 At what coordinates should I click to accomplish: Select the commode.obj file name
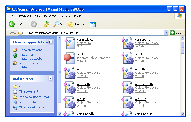click(x=86, y=40)
